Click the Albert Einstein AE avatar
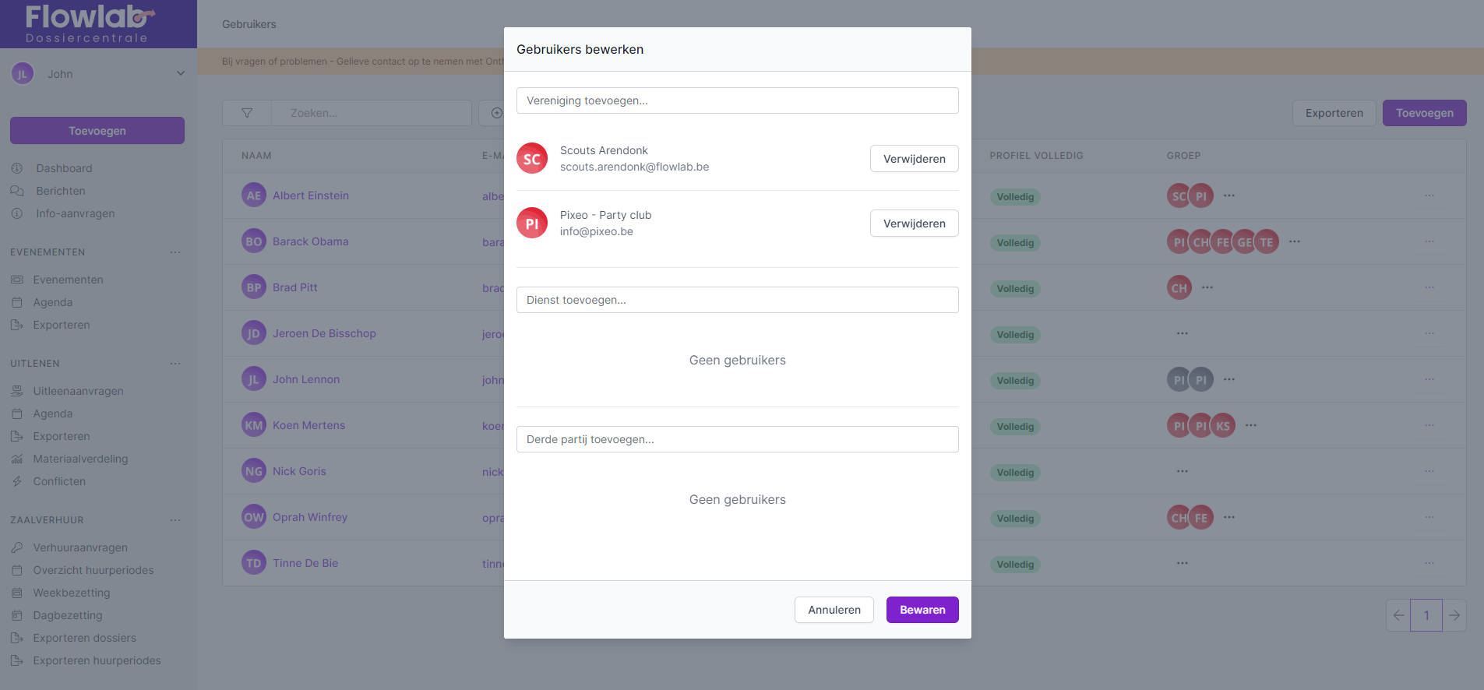Screen dimensions: 1484x690 [254, 195]
